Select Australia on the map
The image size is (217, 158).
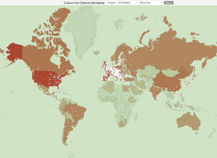click(x=189, y=121)
